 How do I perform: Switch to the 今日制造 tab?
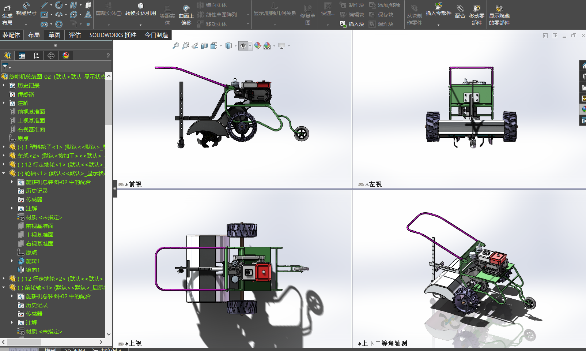156,35
